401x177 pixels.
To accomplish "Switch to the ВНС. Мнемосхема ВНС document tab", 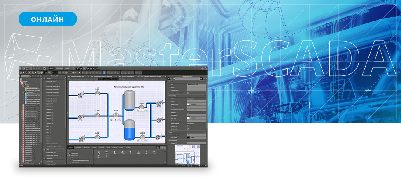I will coord(109,79).
